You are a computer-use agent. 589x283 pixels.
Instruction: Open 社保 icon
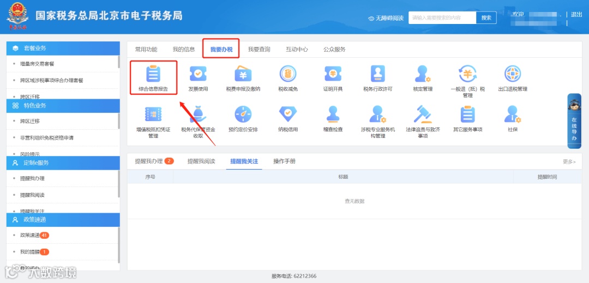click(x=513, y=114)
